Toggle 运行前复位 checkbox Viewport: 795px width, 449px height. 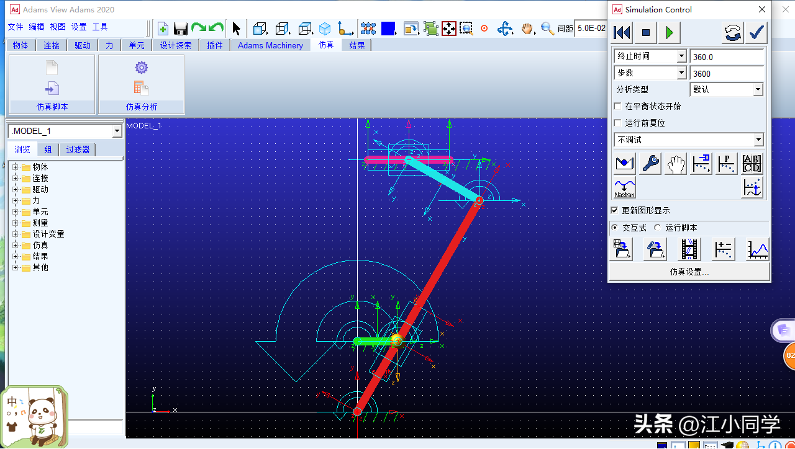coord(617,123)
